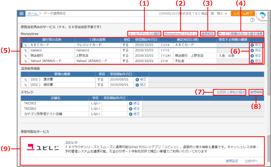271x167 pixels.
Task: Open サービス稼働状況と各種手順書 link
Action: point(240,34)
